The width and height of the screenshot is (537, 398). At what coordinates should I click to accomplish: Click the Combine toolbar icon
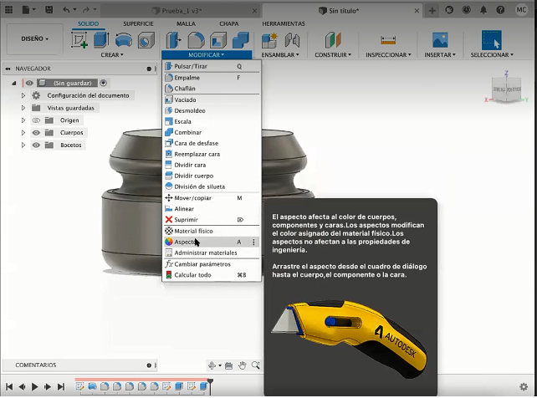pos(241,40)
